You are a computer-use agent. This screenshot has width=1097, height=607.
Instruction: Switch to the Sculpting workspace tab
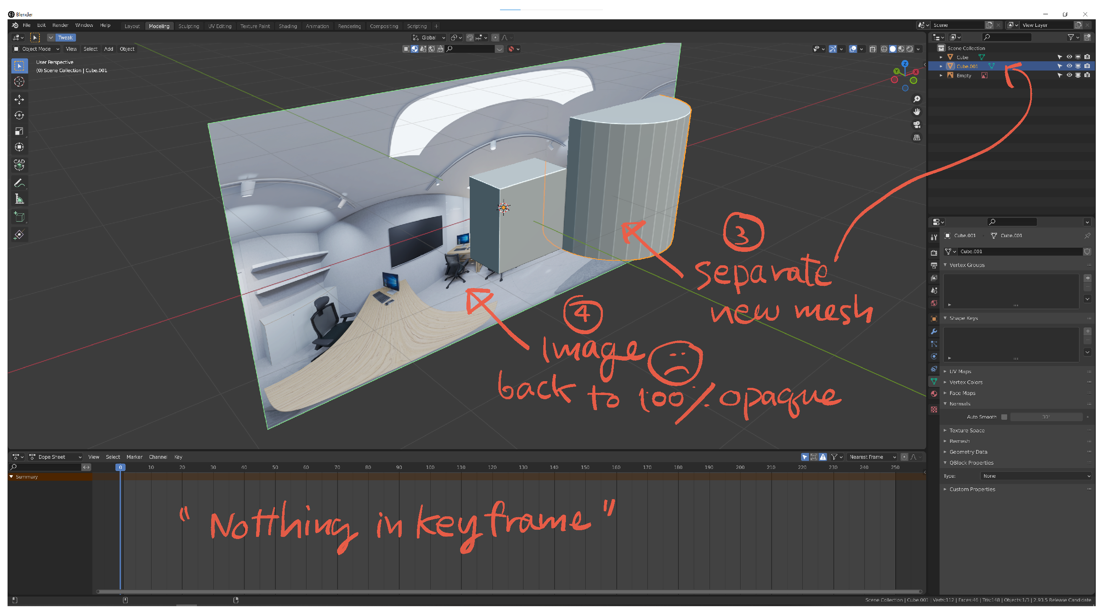(x=189, y=26)
